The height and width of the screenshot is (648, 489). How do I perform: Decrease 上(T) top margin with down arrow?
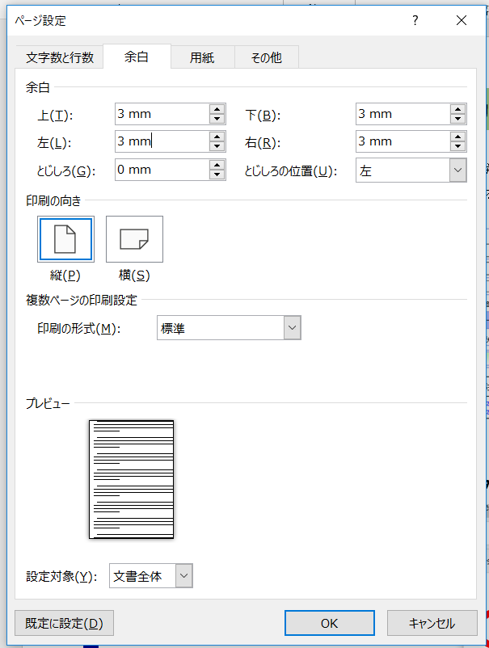click(x=217, y=119)
